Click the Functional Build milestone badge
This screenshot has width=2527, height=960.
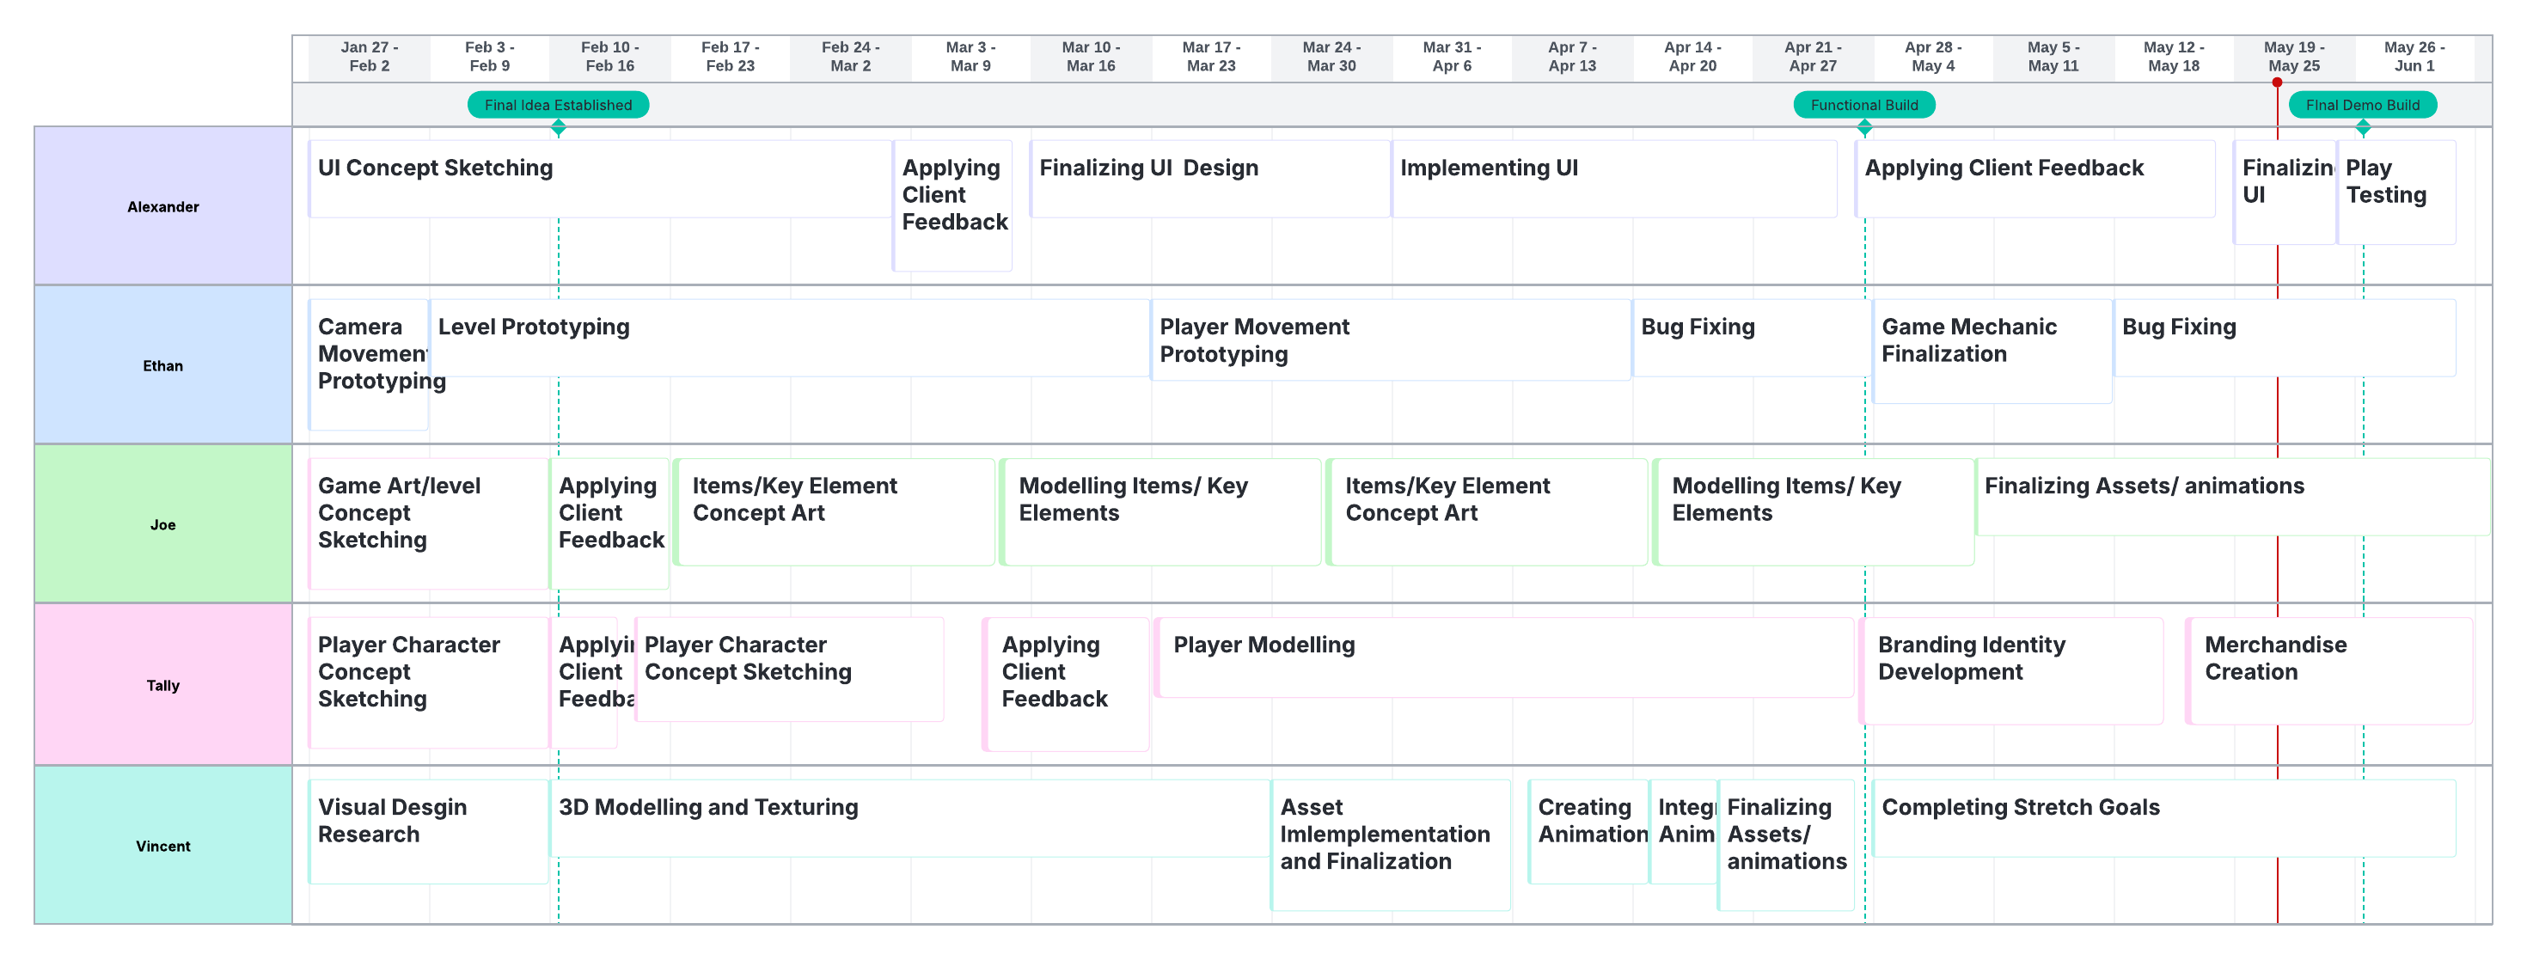(1863, 105)
